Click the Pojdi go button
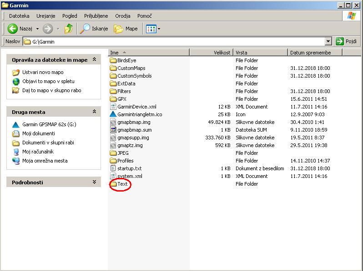This screenshot has width=363, height=271. pyautogui.click(x=346, y=41)
